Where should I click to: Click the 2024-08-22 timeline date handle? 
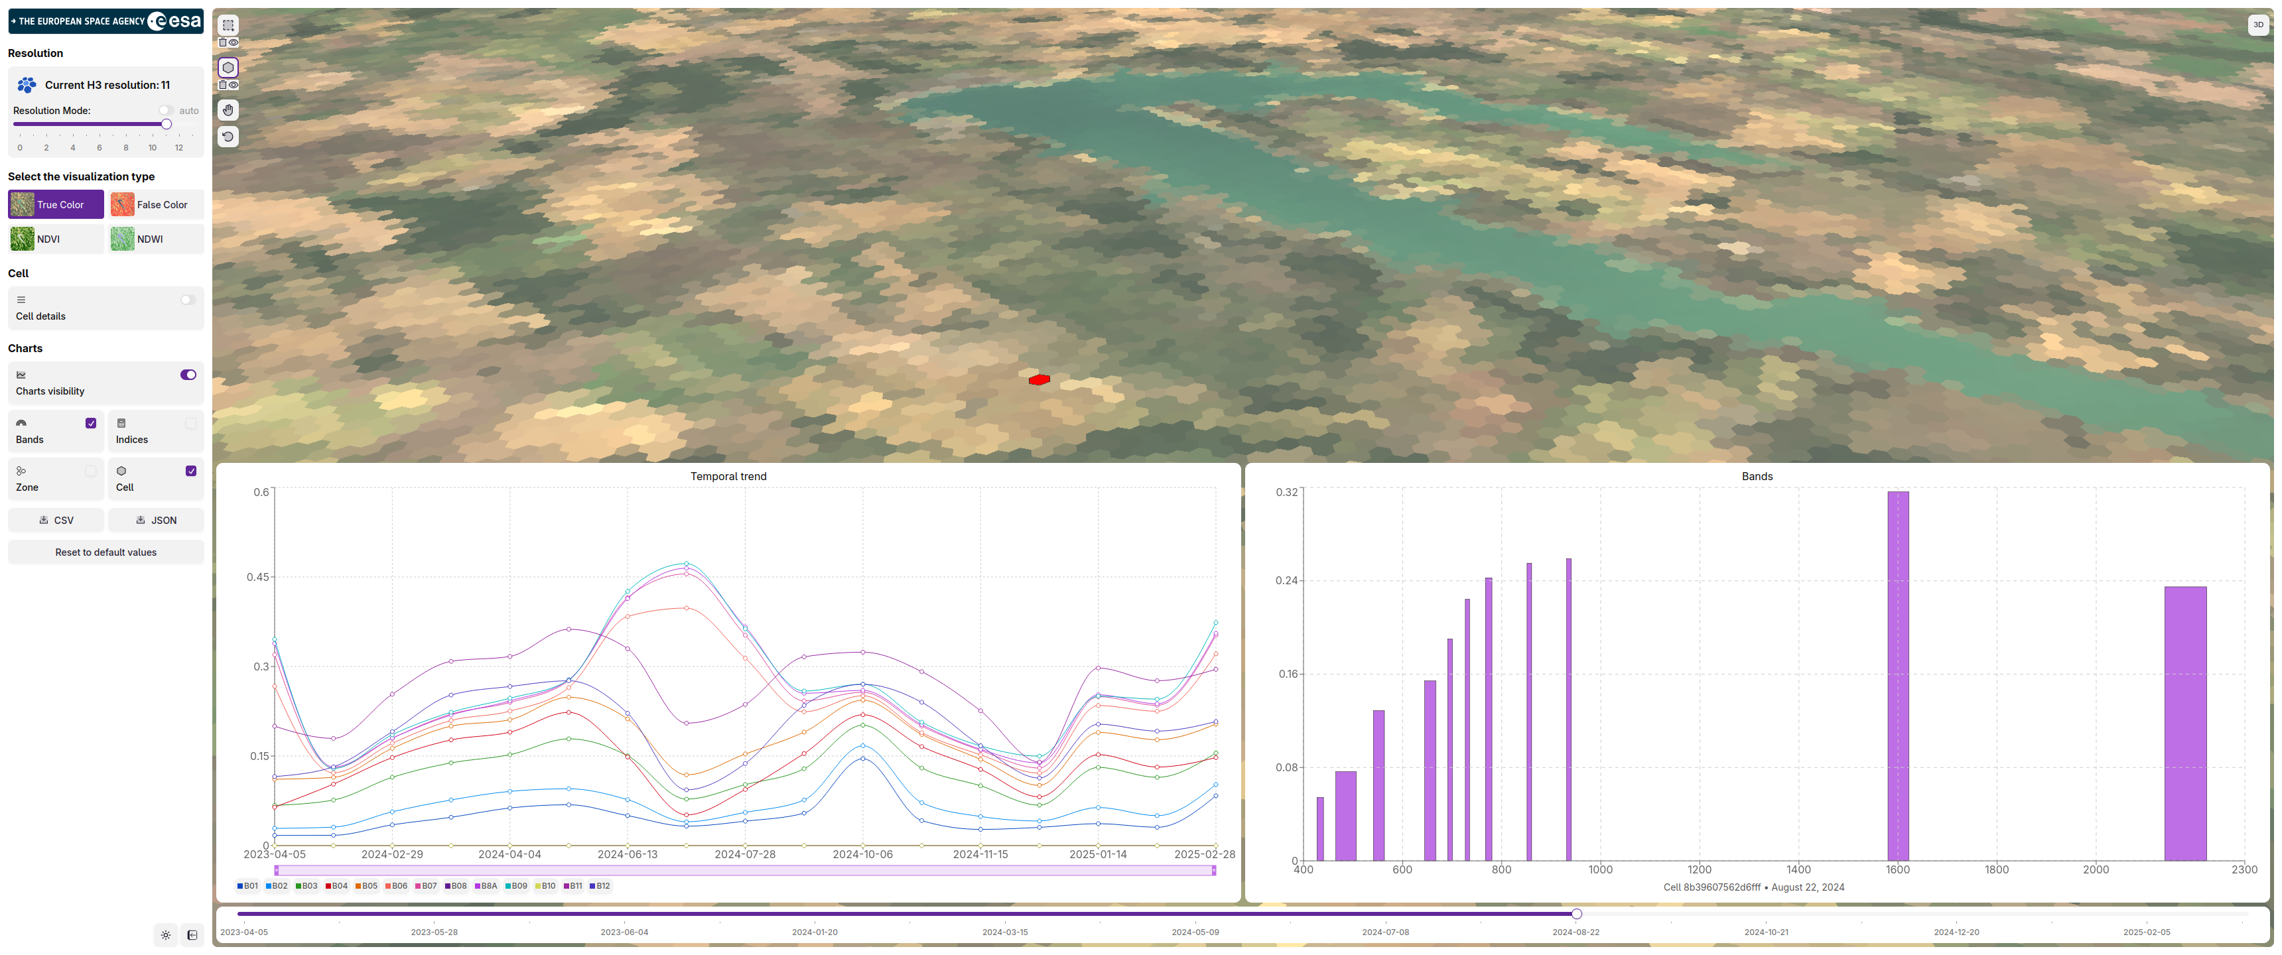click(1576, 913)
